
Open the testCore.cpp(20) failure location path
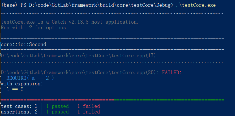coord(78,72)
